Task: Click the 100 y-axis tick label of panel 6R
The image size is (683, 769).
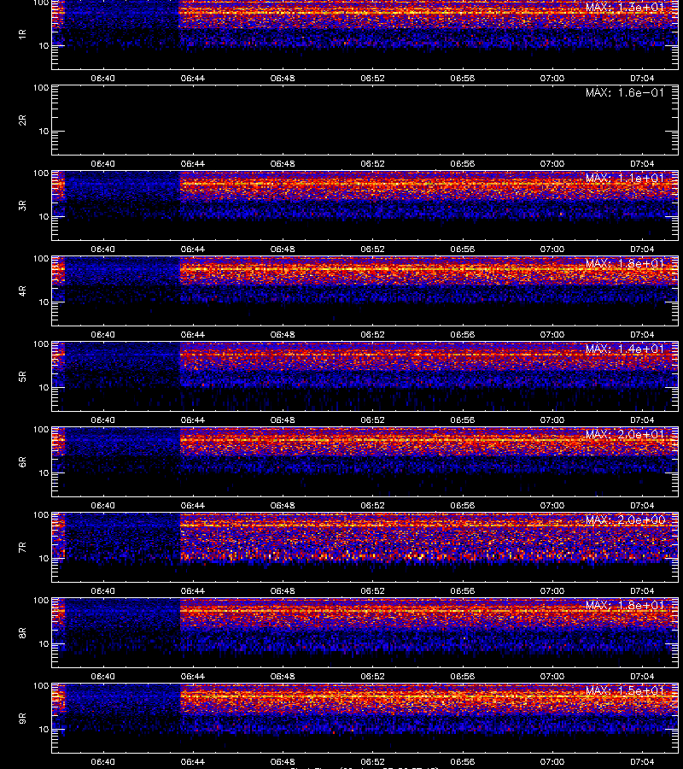Action: [x=41, y=430]
